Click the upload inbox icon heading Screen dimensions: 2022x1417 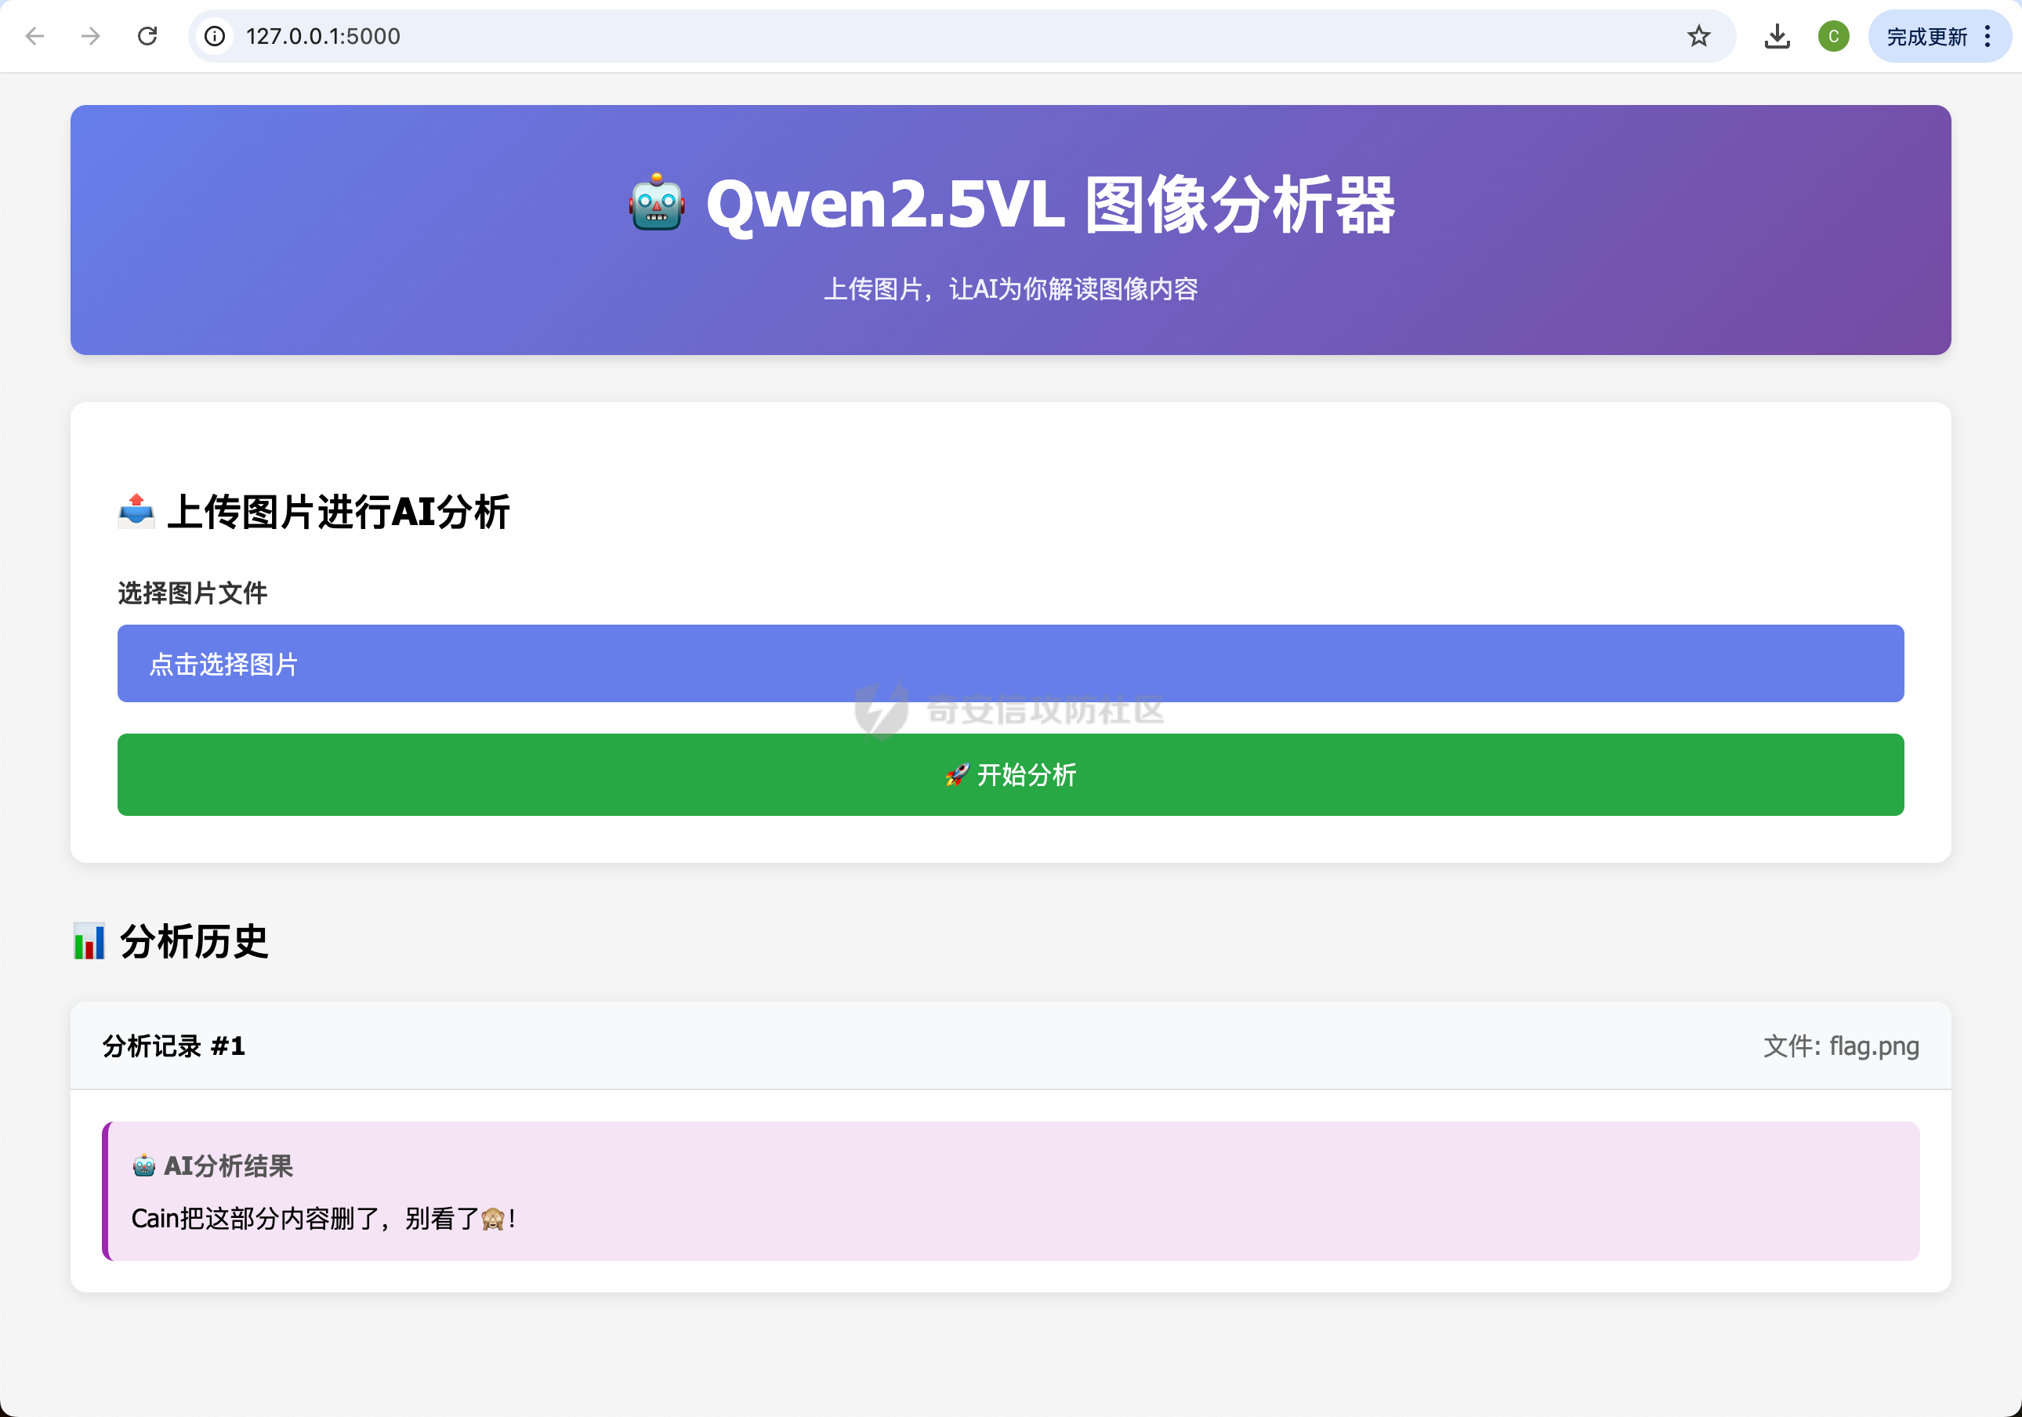coord(136,512)
